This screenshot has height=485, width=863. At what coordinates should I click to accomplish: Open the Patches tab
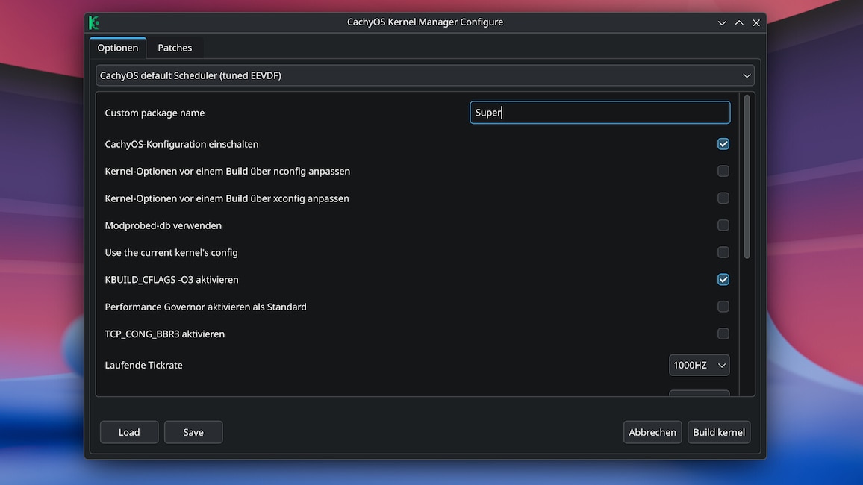tap(175, 48)
